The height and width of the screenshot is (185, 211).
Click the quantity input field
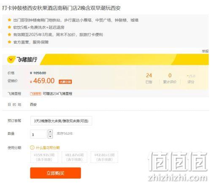[38, 134]
